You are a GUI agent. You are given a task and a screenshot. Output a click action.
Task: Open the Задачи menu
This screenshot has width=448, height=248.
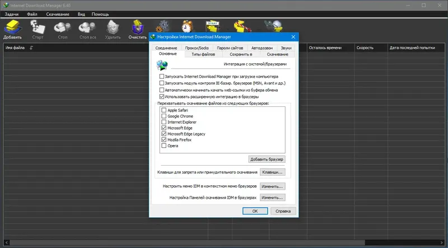(x=12, y=14)
